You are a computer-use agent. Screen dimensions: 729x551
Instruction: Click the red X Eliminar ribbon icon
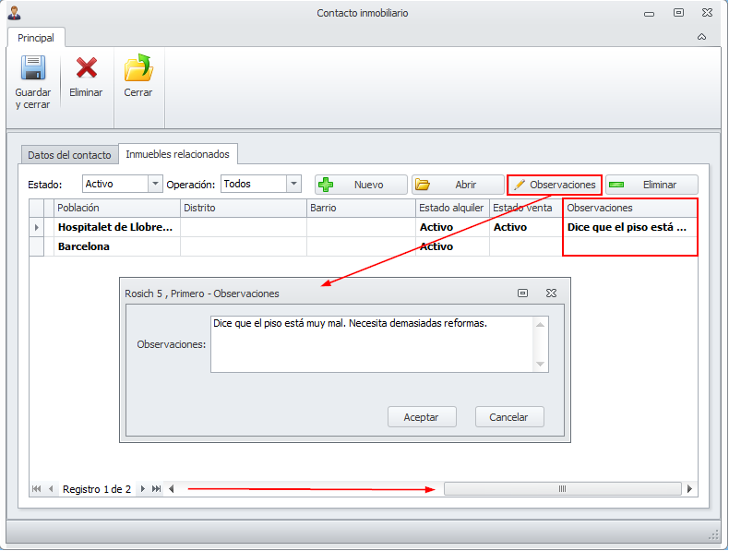coord(87,68)
